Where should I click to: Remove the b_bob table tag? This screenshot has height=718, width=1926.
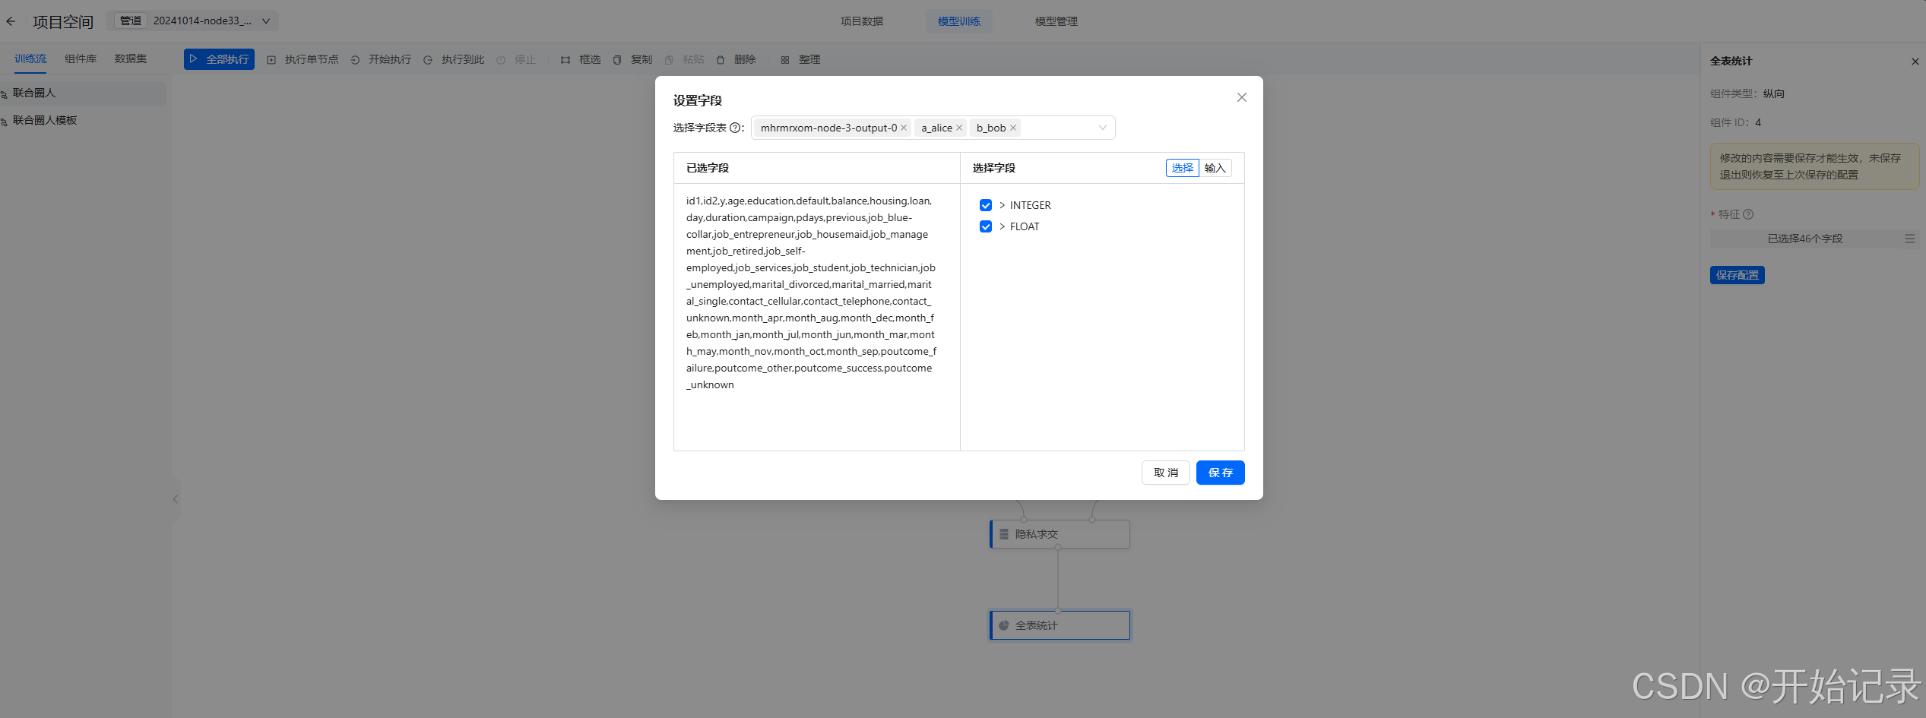pyautogui.click(x=1013, y=128)
